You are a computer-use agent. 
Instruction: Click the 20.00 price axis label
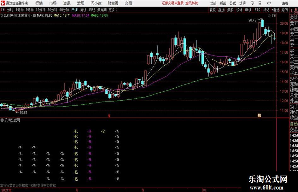284,23
